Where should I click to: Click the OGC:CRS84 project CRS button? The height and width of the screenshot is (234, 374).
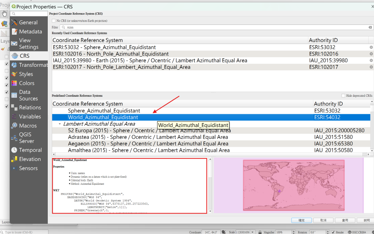point(357,232)
